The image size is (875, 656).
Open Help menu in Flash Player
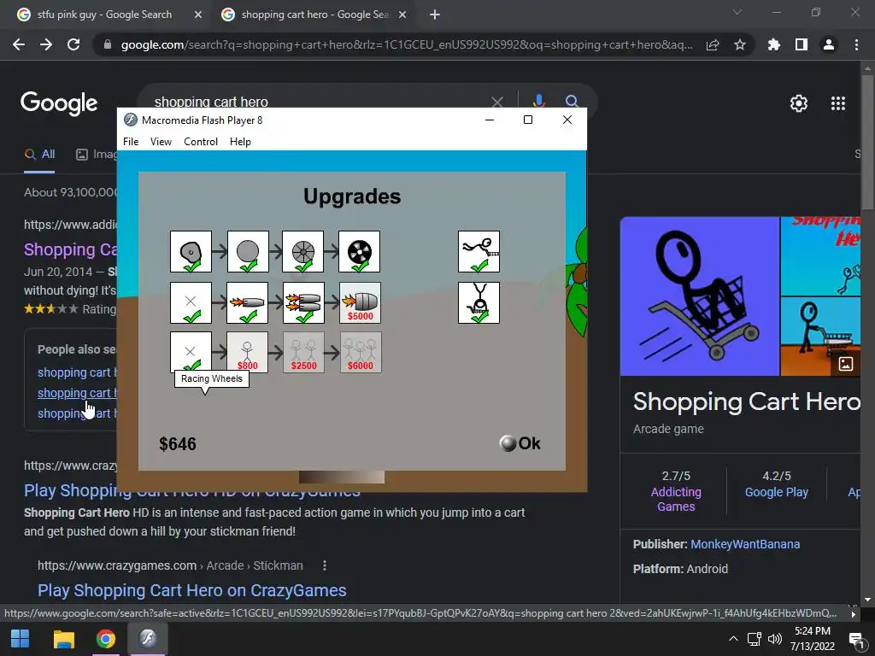pos(240,142)
